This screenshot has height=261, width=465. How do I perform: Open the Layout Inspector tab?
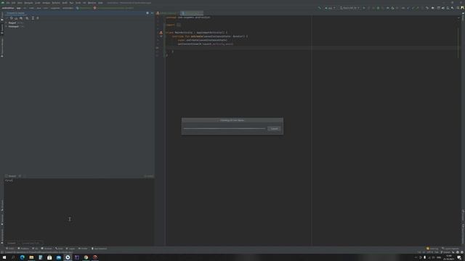tap(450, 249)
